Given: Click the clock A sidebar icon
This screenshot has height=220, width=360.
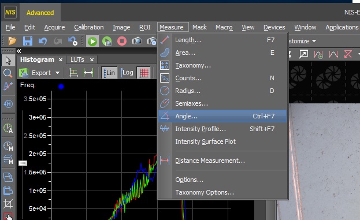Looking at the screenshot, I should click(8, 128).
